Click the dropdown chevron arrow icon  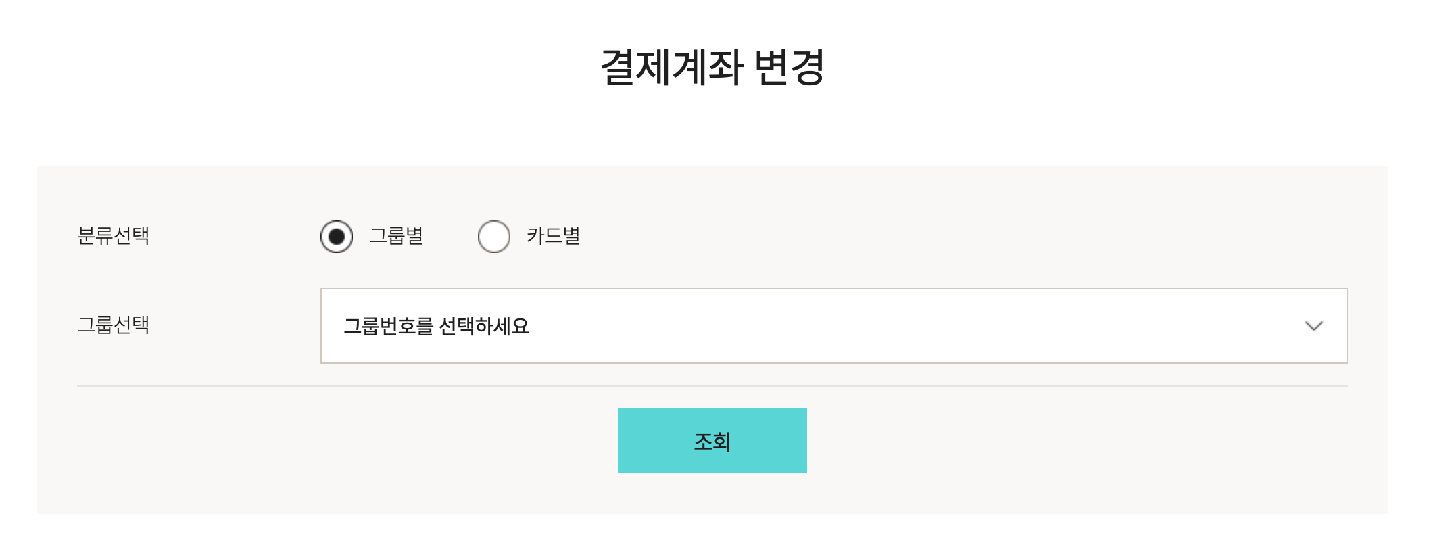coord(1313,326)
